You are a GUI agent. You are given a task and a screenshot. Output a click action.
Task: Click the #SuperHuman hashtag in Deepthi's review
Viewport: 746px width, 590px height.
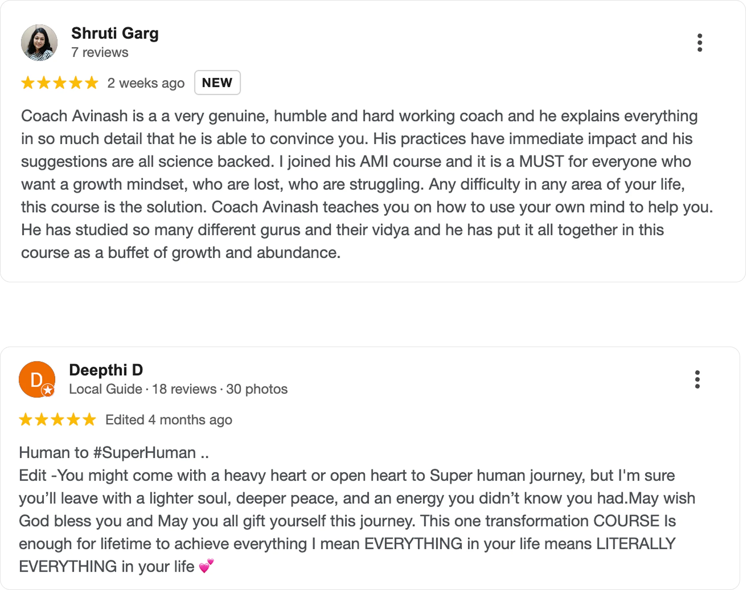point(144,453)
